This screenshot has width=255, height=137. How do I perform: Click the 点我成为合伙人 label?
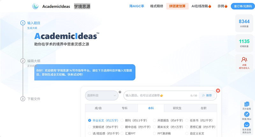pos(244,66)
